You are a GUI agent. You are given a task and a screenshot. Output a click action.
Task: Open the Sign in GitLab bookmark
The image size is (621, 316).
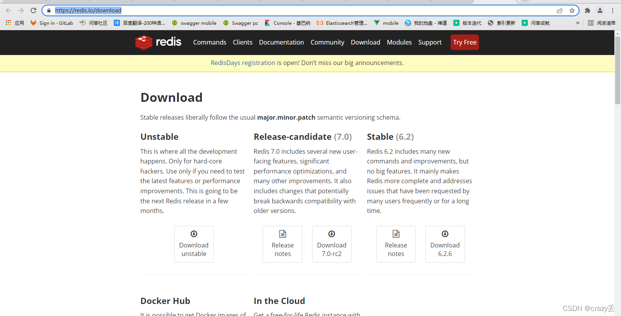pos(52,23)
